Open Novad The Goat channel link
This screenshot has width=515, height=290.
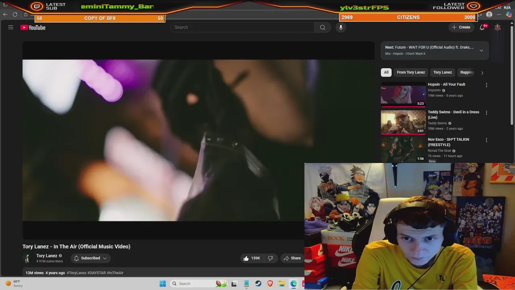click(x=440, y=151)
